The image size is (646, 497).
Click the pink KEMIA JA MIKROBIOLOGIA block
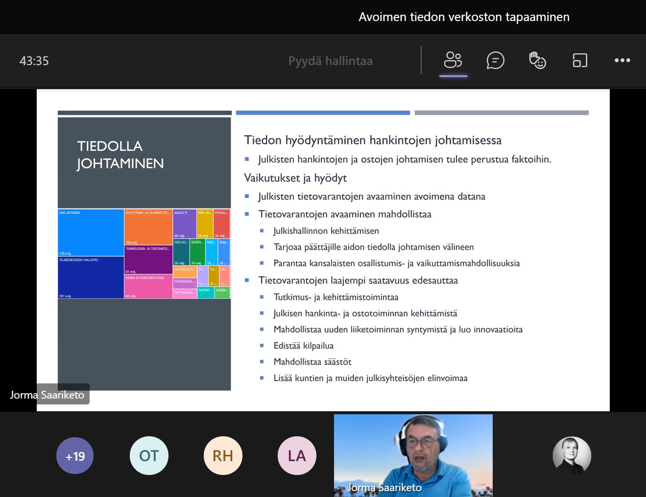148,286
